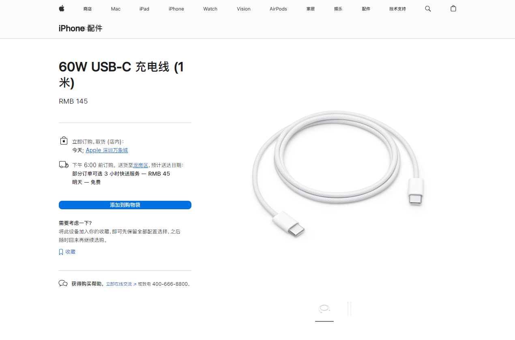Click the iPhone 配件 heading link
The image size is (515, 340).
click(x=80, y=28)
